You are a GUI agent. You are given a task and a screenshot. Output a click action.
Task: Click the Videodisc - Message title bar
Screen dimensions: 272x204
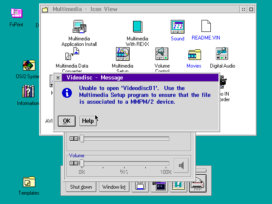[x=140, y=77]
